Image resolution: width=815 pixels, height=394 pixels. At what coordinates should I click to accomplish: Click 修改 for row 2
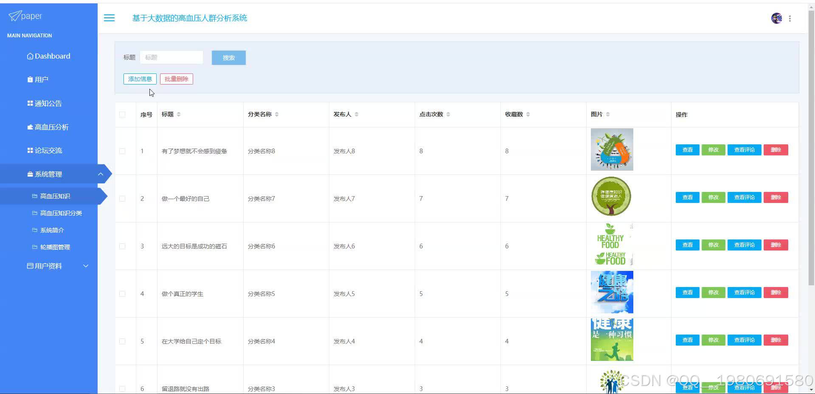714,197
